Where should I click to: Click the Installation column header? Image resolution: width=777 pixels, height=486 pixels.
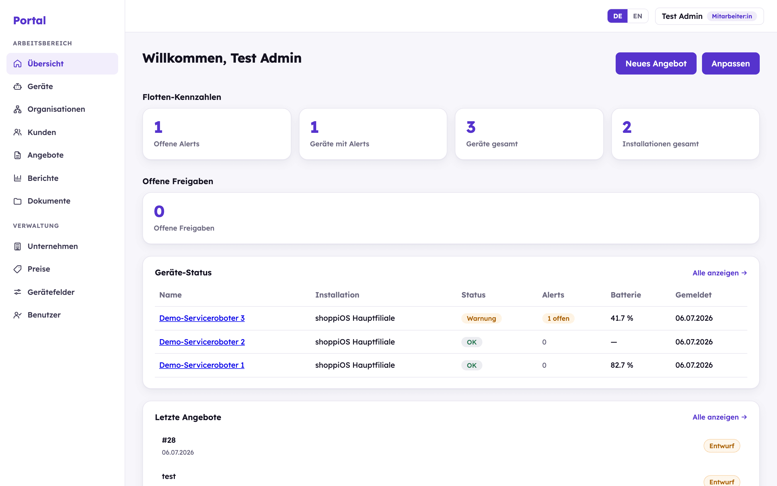point(337,295)
